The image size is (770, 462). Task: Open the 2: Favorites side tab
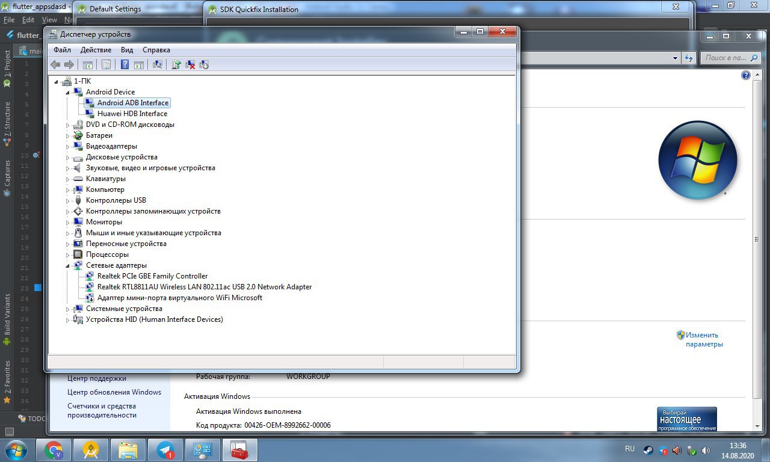click(x=7, y=381)
